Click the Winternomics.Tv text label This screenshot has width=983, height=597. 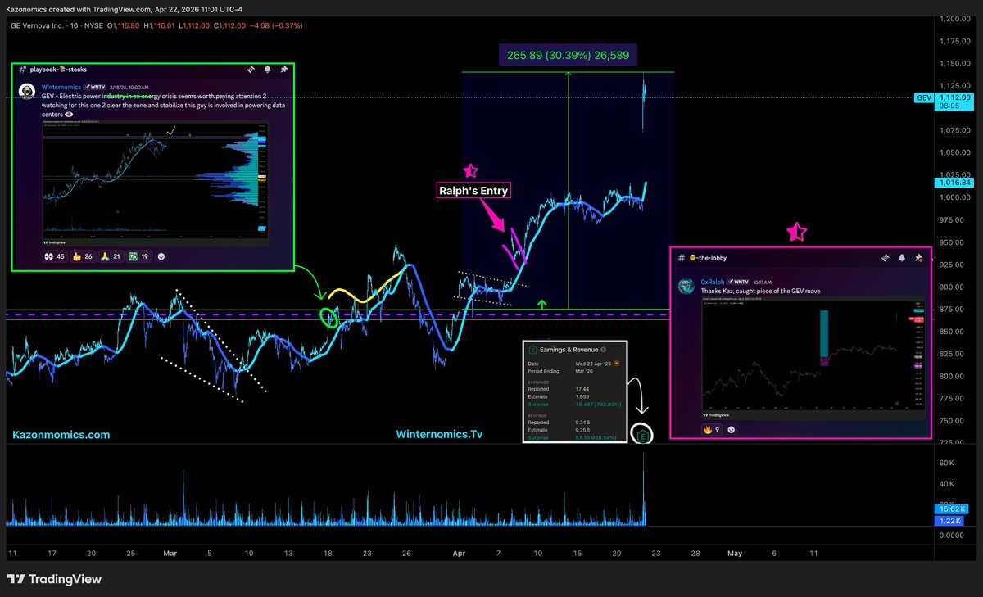coord(439,435)
